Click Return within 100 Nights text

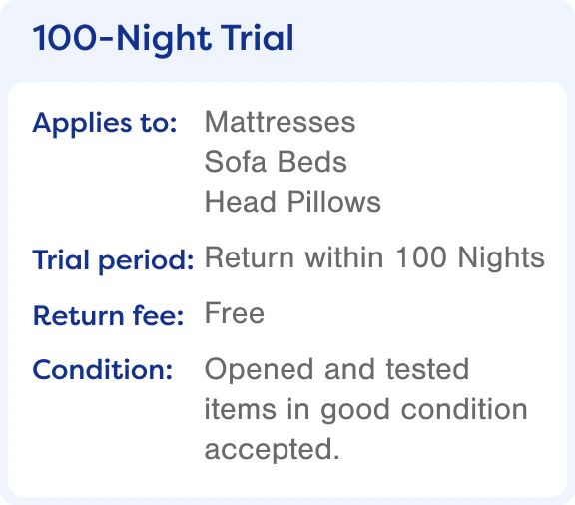pos(374,258)
